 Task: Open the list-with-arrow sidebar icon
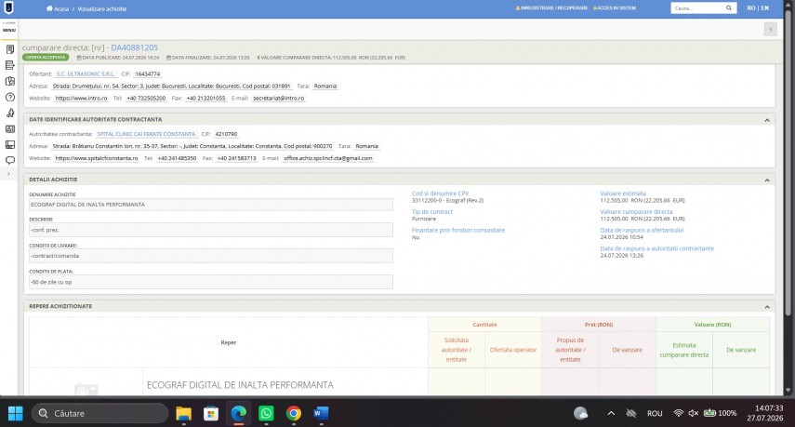(x=9, y=65)
